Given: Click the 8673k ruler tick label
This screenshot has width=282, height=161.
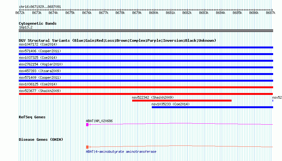Looking at the screenshot, I should (x=37, y=13).
